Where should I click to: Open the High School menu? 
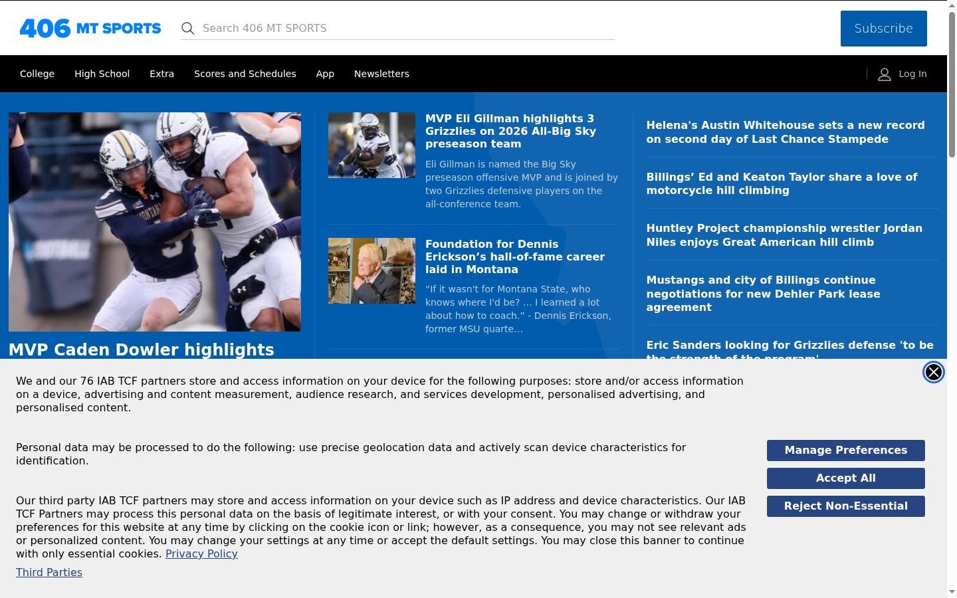102,74
